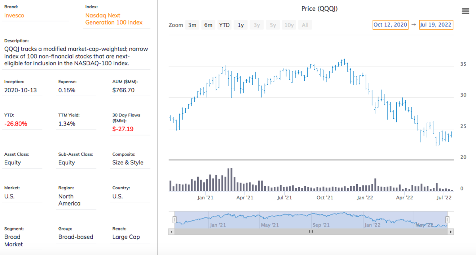This screenshot has width=476, height=255.
Task: Click the left navigator range handle
Action: point(174,219)
